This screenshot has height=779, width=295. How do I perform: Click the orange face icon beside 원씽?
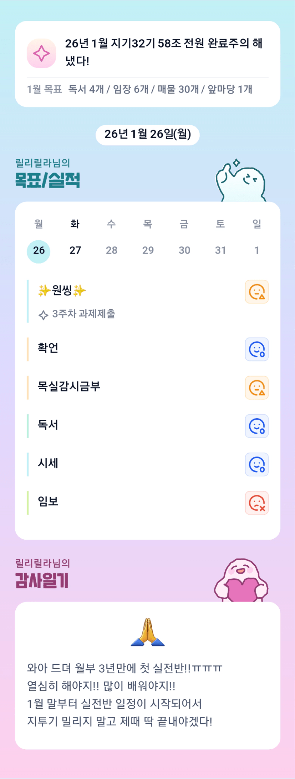tap(256, 292)
